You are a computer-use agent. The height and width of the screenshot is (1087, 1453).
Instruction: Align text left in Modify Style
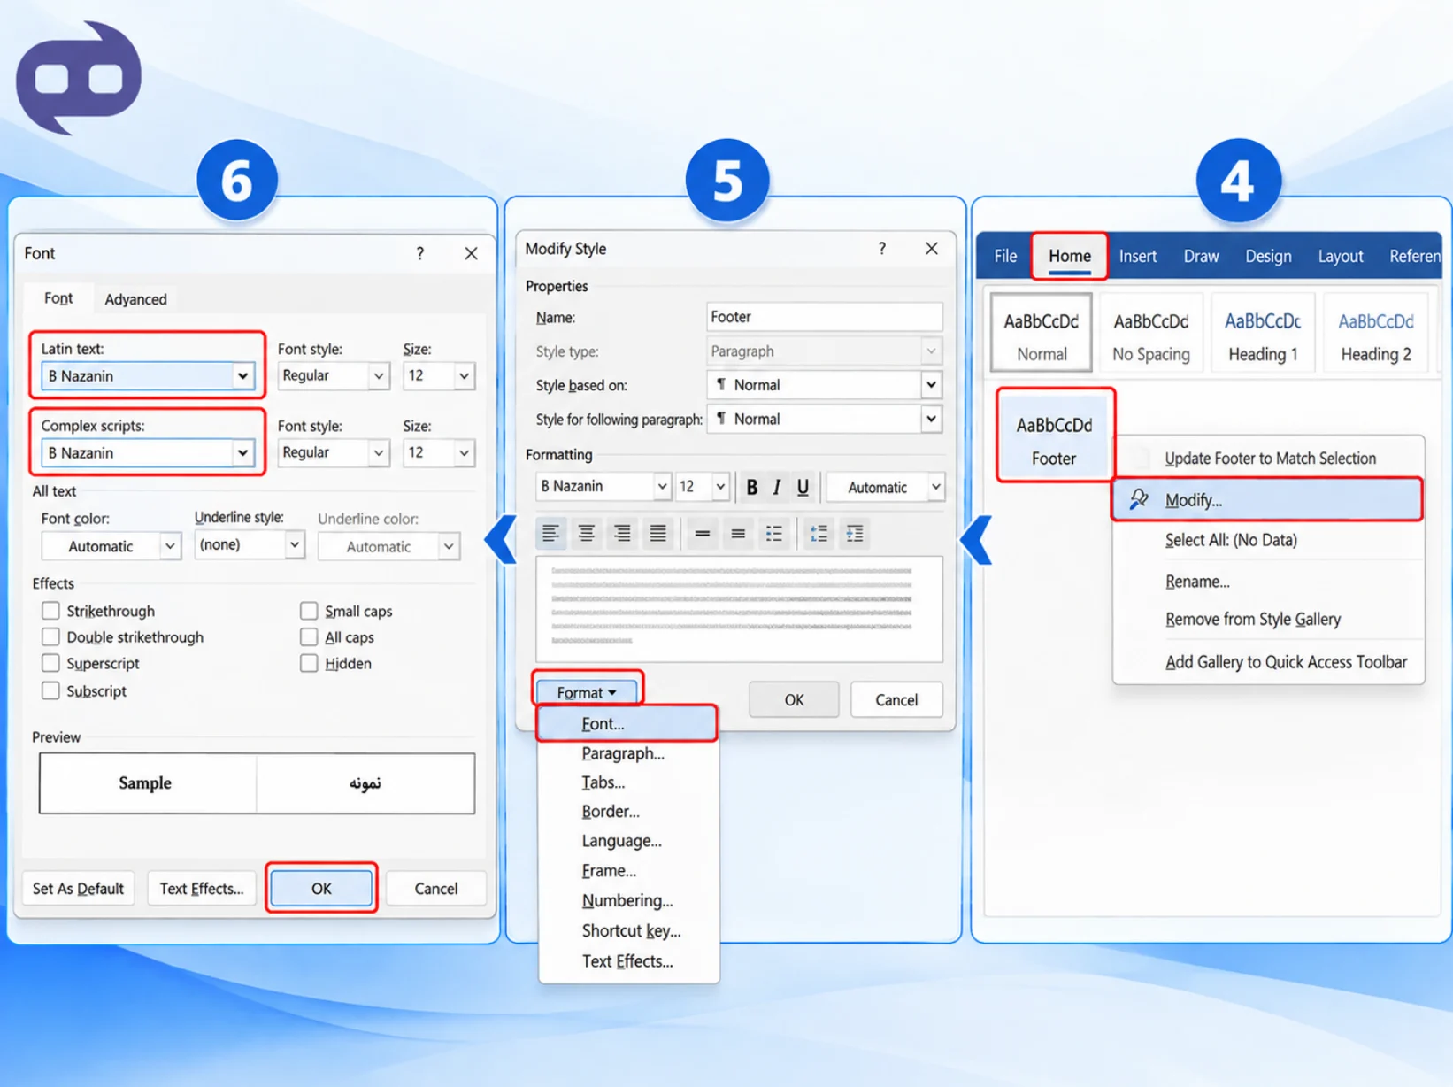(550, 533)
